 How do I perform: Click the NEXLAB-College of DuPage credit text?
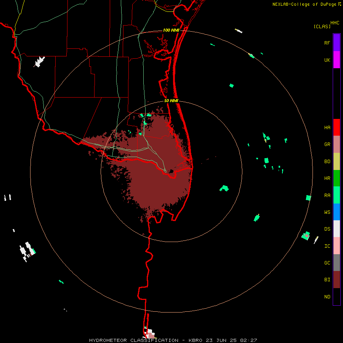(304, 4)
